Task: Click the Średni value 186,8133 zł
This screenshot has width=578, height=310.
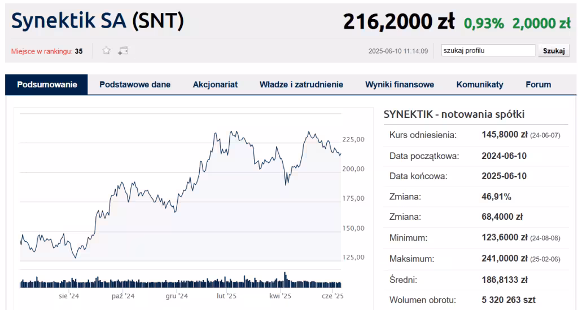Action: point(504,280)
